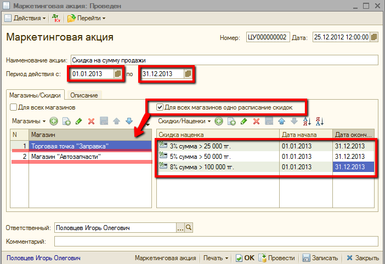This screenshot has height=264, width=385.
Task: Enable the 'Для всех магазинов' checkbox
Action: pyautogui.click(x=14, y=107)
